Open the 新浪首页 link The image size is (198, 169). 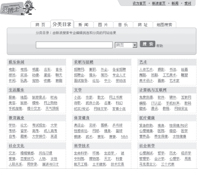point(159,3)
